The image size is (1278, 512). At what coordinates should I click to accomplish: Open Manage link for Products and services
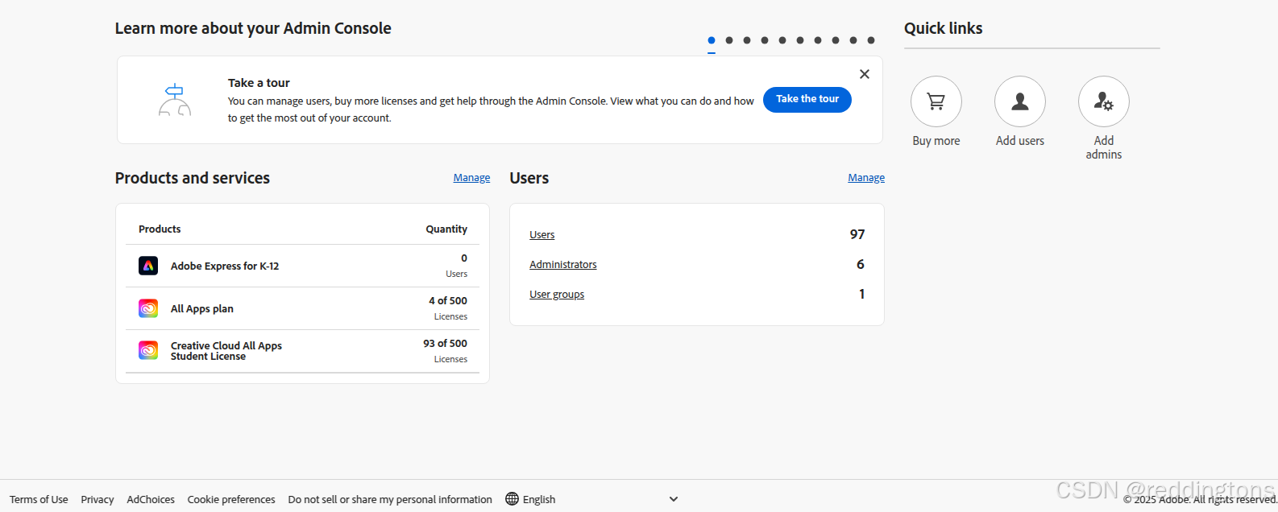[471, 178]
